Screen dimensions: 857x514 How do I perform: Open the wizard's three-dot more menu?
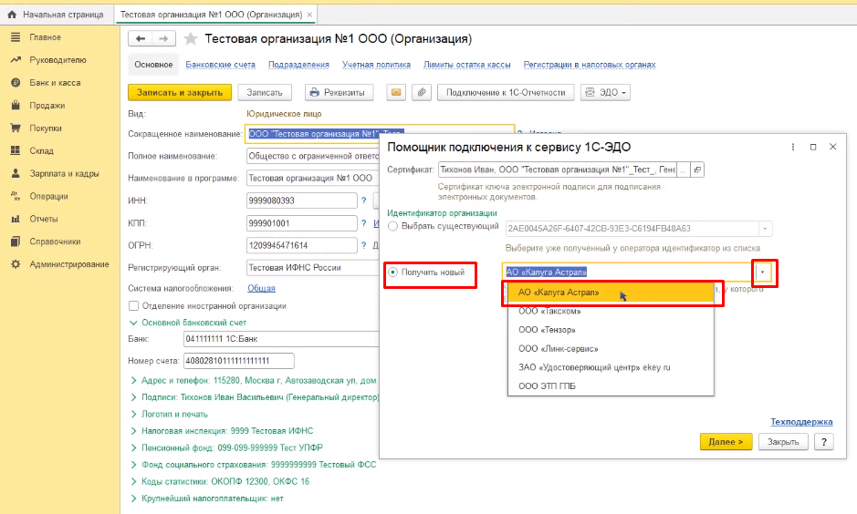792,147
